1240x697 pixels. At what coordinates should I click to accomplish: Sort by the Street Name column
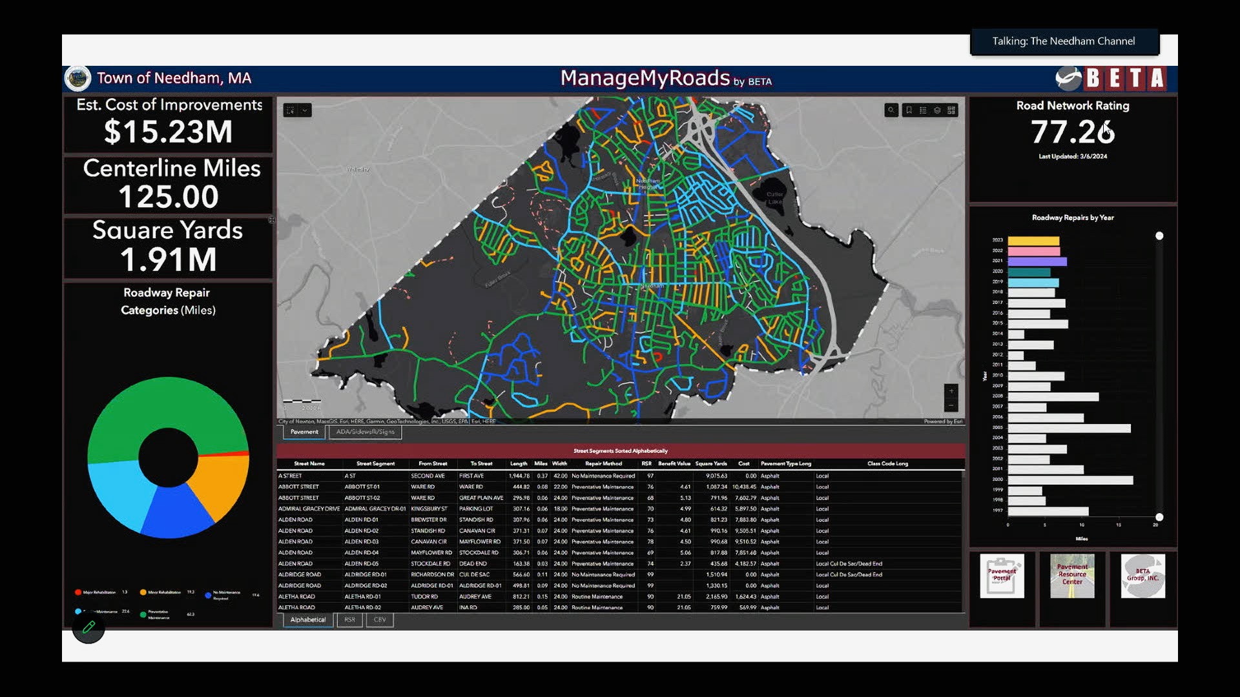coord(309,463)
